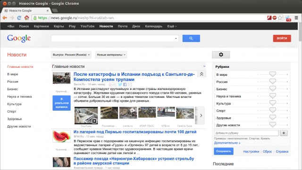This screenshot has width=302, height=170.
Task: Open the Настройки link
Action: 251,152
